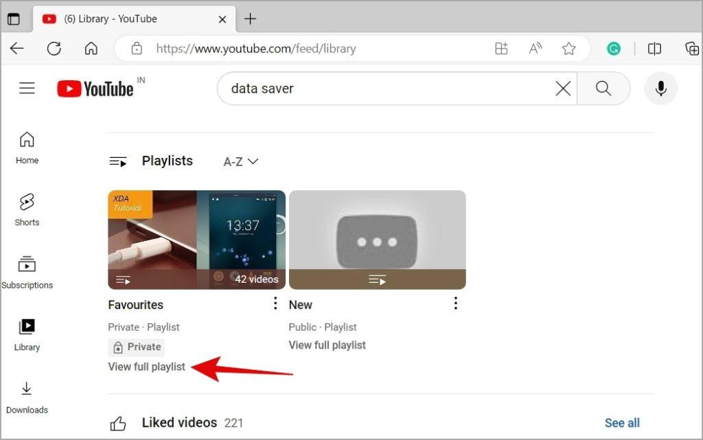Screen dimensions: 703x440
Task: Toggle split screen view
Action: (654, 48)
